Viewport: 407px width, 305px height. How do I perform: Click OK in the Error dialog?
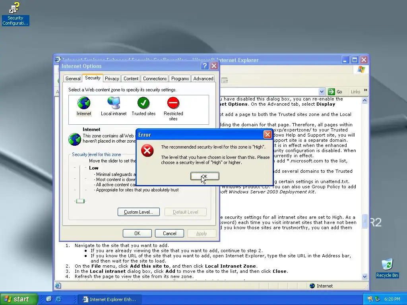(205, 176)
